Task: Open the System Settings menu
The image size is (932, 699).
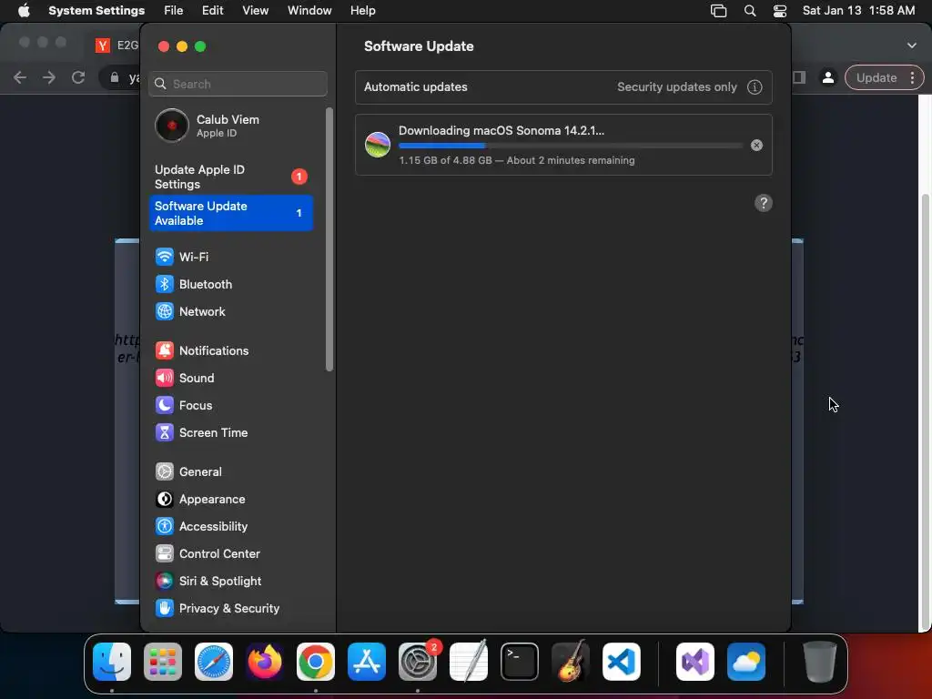Action: [96, 11]
